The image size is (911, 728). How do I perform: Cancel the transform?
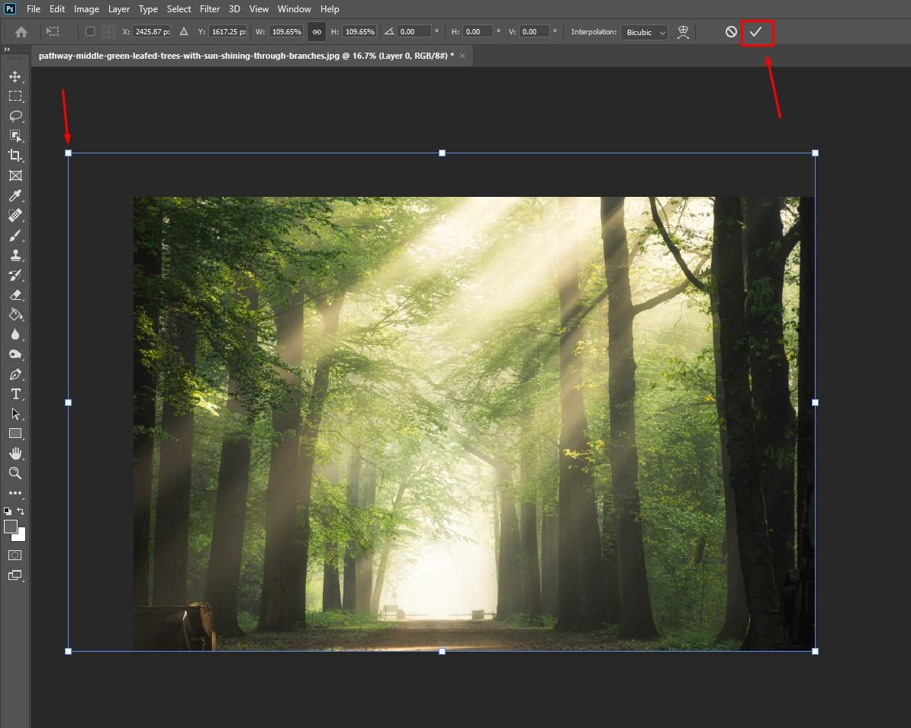[731, 32]
